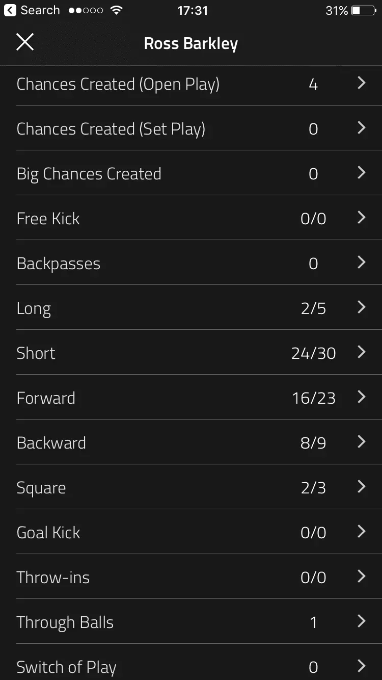382x680 pixels.
Task: Tap the chevron beside Free Kick
Action: 361,218
